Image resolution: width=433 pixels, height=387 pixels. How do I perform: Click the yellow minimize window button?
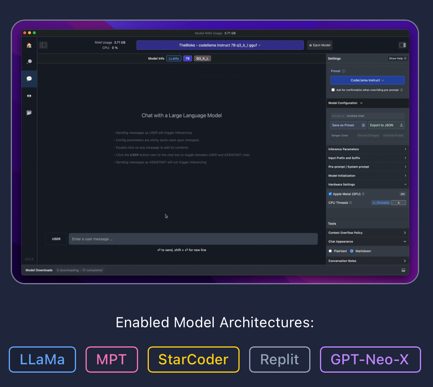(x=29, y=33)
